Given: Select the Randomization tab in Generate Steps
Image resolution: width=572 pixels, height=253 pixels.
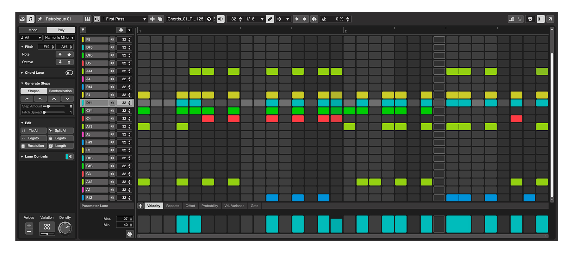Looking at the screenshot, I should [x=60, y=91].
